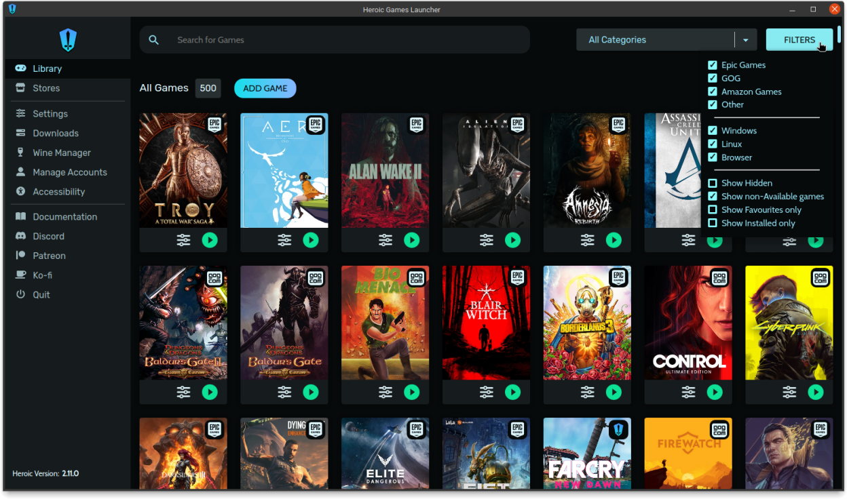Collapse the FILTERS dropdown menu
The width and height of the screenshot is (847, 499).
tap(799, 40)
